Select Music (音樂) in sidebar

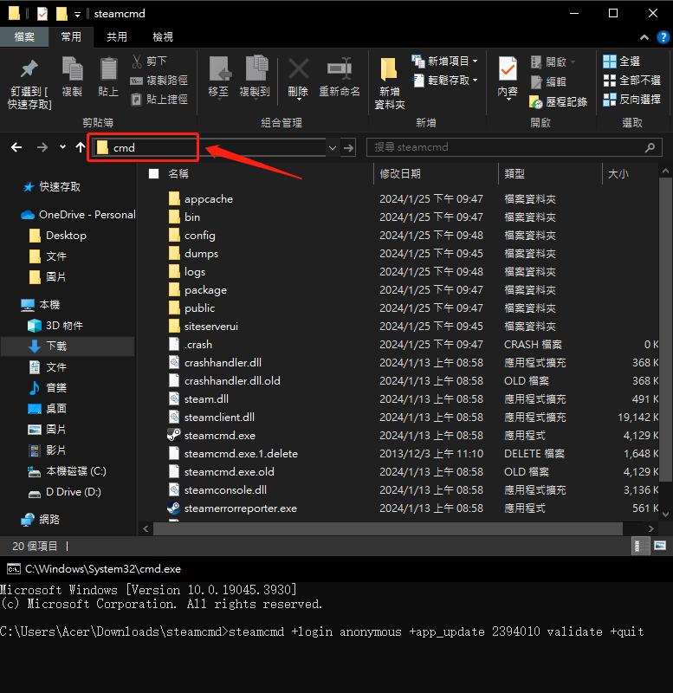[48, 388]
